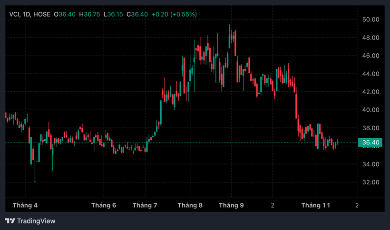Click the TradingView logo icon
Screen dimensions: 390x230
(x=10, y=221)
